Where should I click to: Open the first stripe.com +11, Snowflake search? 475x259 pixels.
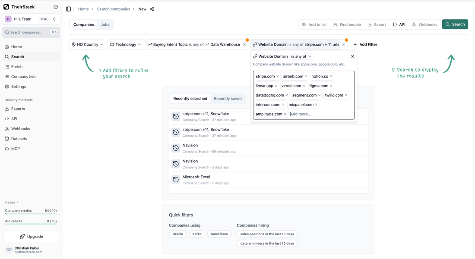pyautogui.click(x=269, y=117)
